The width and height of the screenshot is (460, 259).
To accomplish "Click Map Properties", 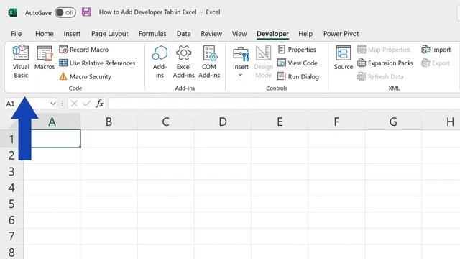I will 384,50.
